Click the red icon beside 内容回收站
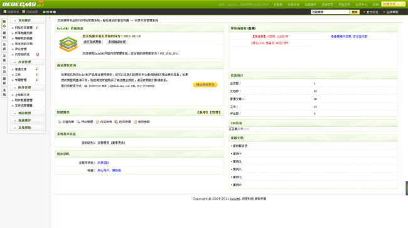The height and width of the screenshot is (228, 408). [38, 55]
